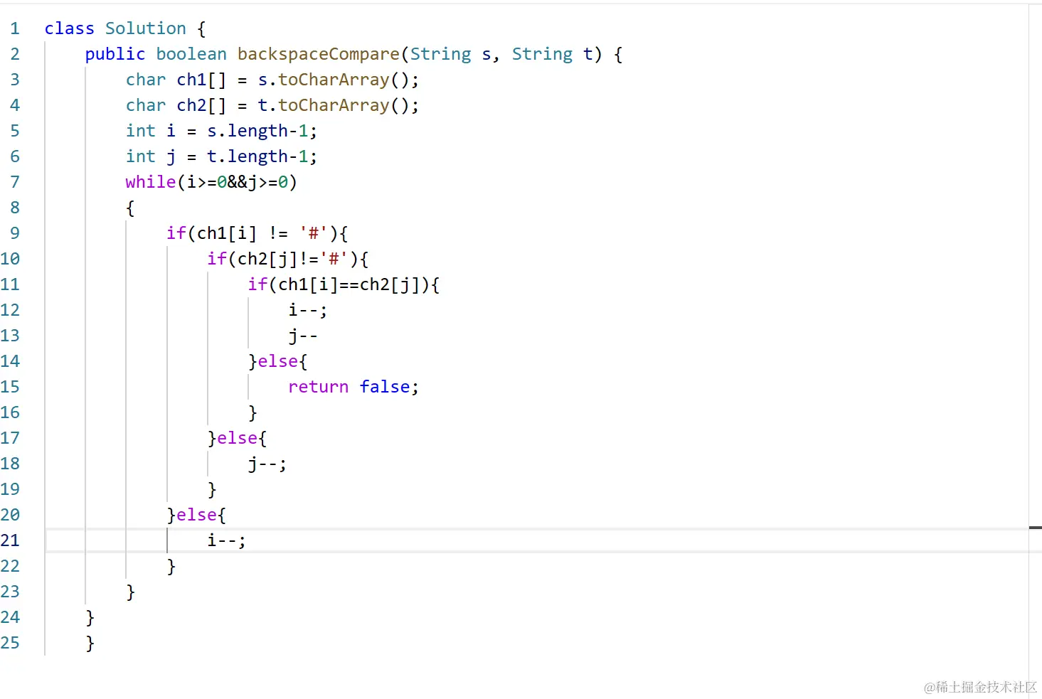This screenshot has height=699, width=1042.
Task: Click line number 21 in the gutter
Action: point(10,540)
